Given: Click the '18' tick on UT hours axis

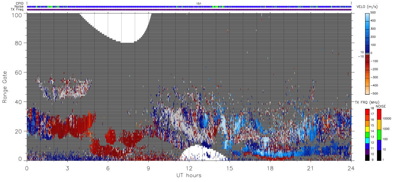Looking at the screenshot, I should [270, 168].
